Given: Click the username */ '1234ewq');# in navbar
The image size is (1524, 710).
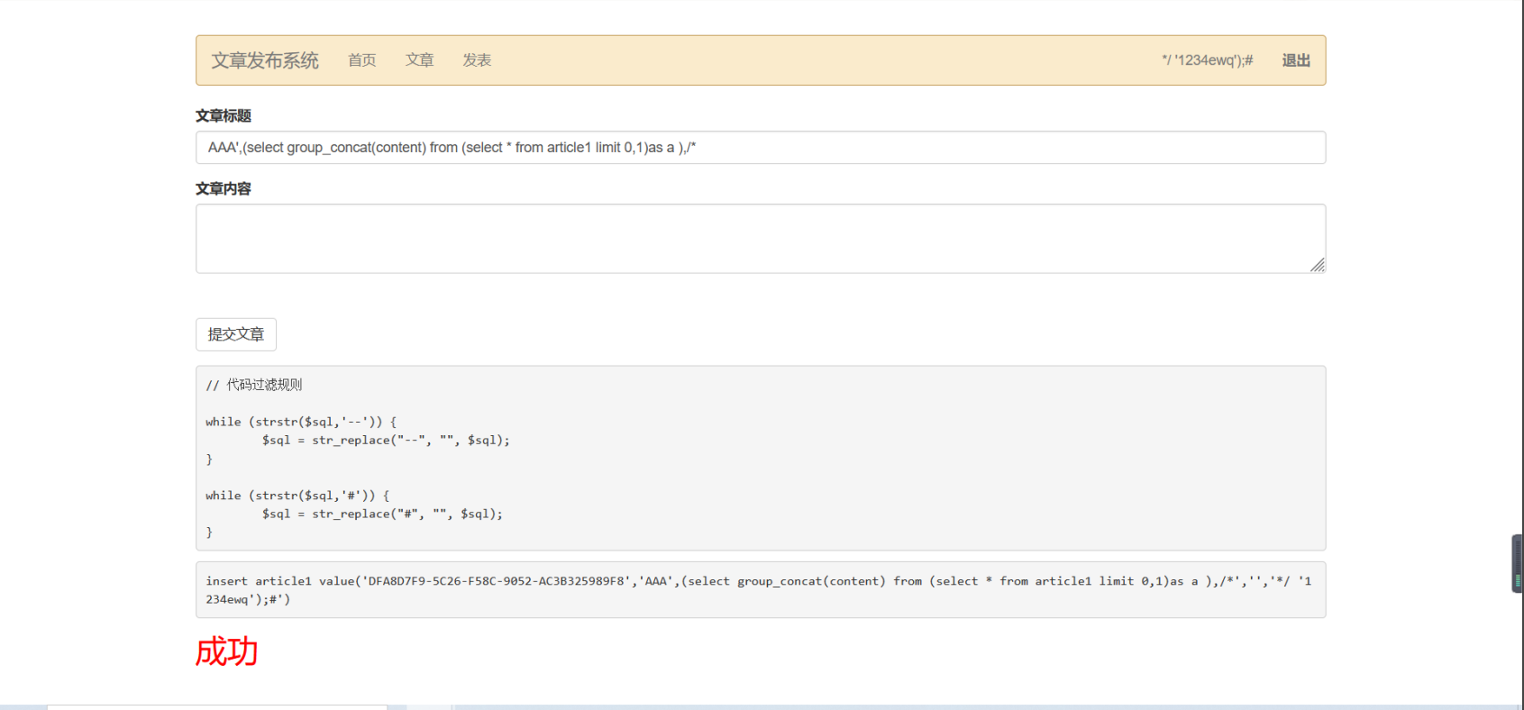Looking at the screenshot, I should (1208, 60).
